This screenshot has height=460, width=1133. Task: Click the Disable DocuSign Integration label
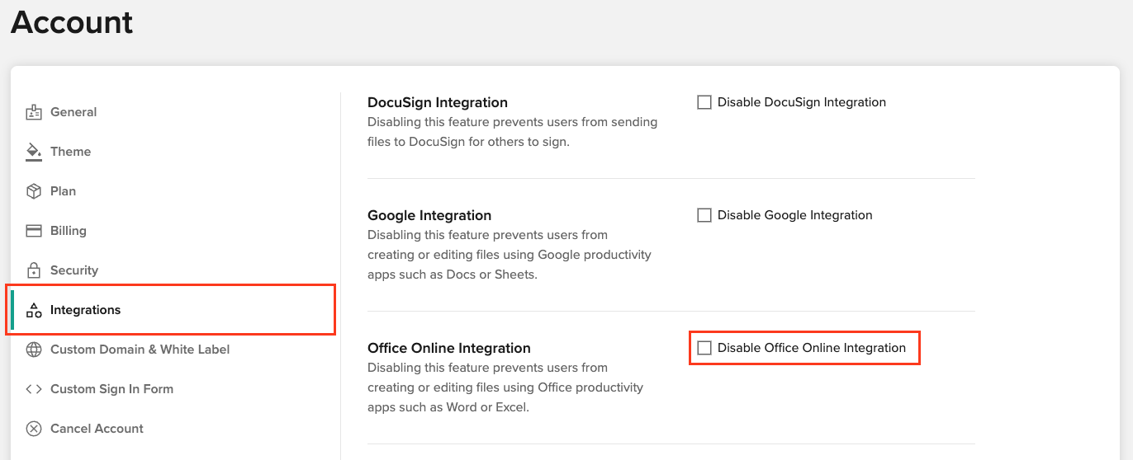pos(802,102)
